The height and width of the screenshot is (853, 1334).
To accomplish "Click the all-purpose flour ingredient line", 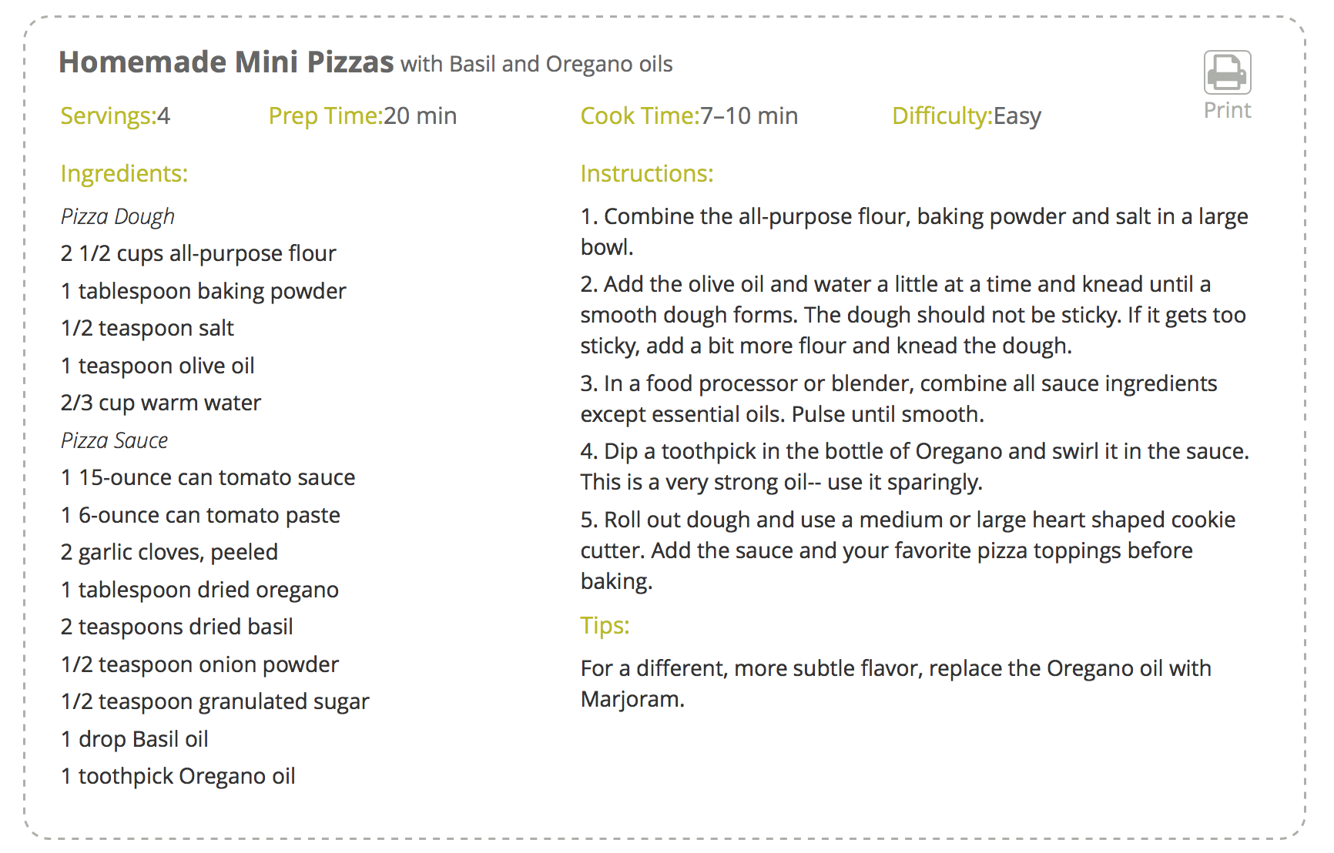I will coord(198,254).
